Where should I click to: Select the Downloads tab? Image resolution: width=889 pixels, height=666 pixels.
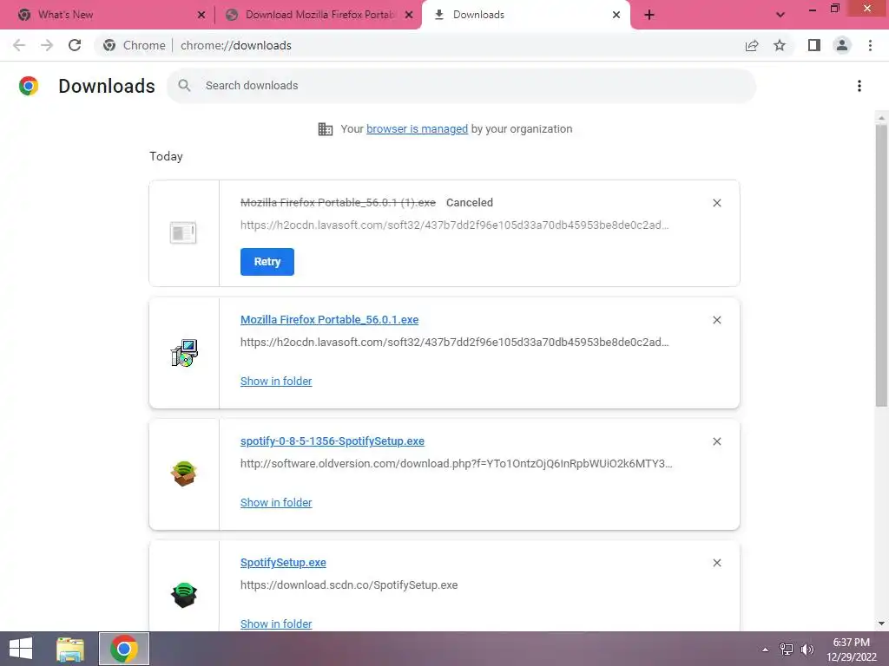click(525, 15)
